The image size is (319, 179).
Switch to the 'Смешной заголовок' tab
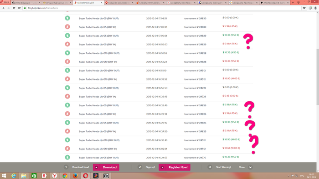click(119, 3)
